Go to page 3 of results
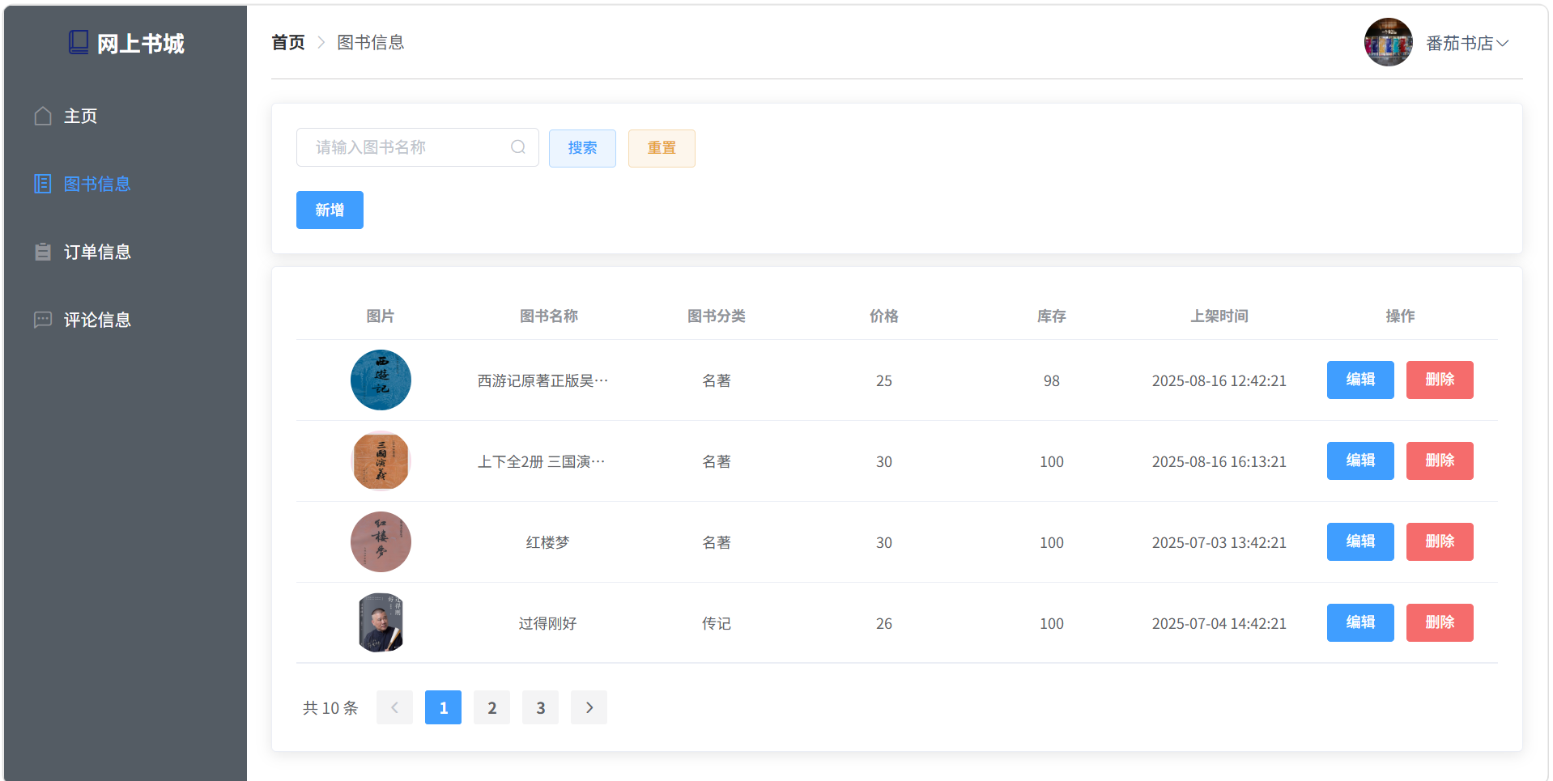1553x781 pixels. pyautogui.click(x=541, y=707)
